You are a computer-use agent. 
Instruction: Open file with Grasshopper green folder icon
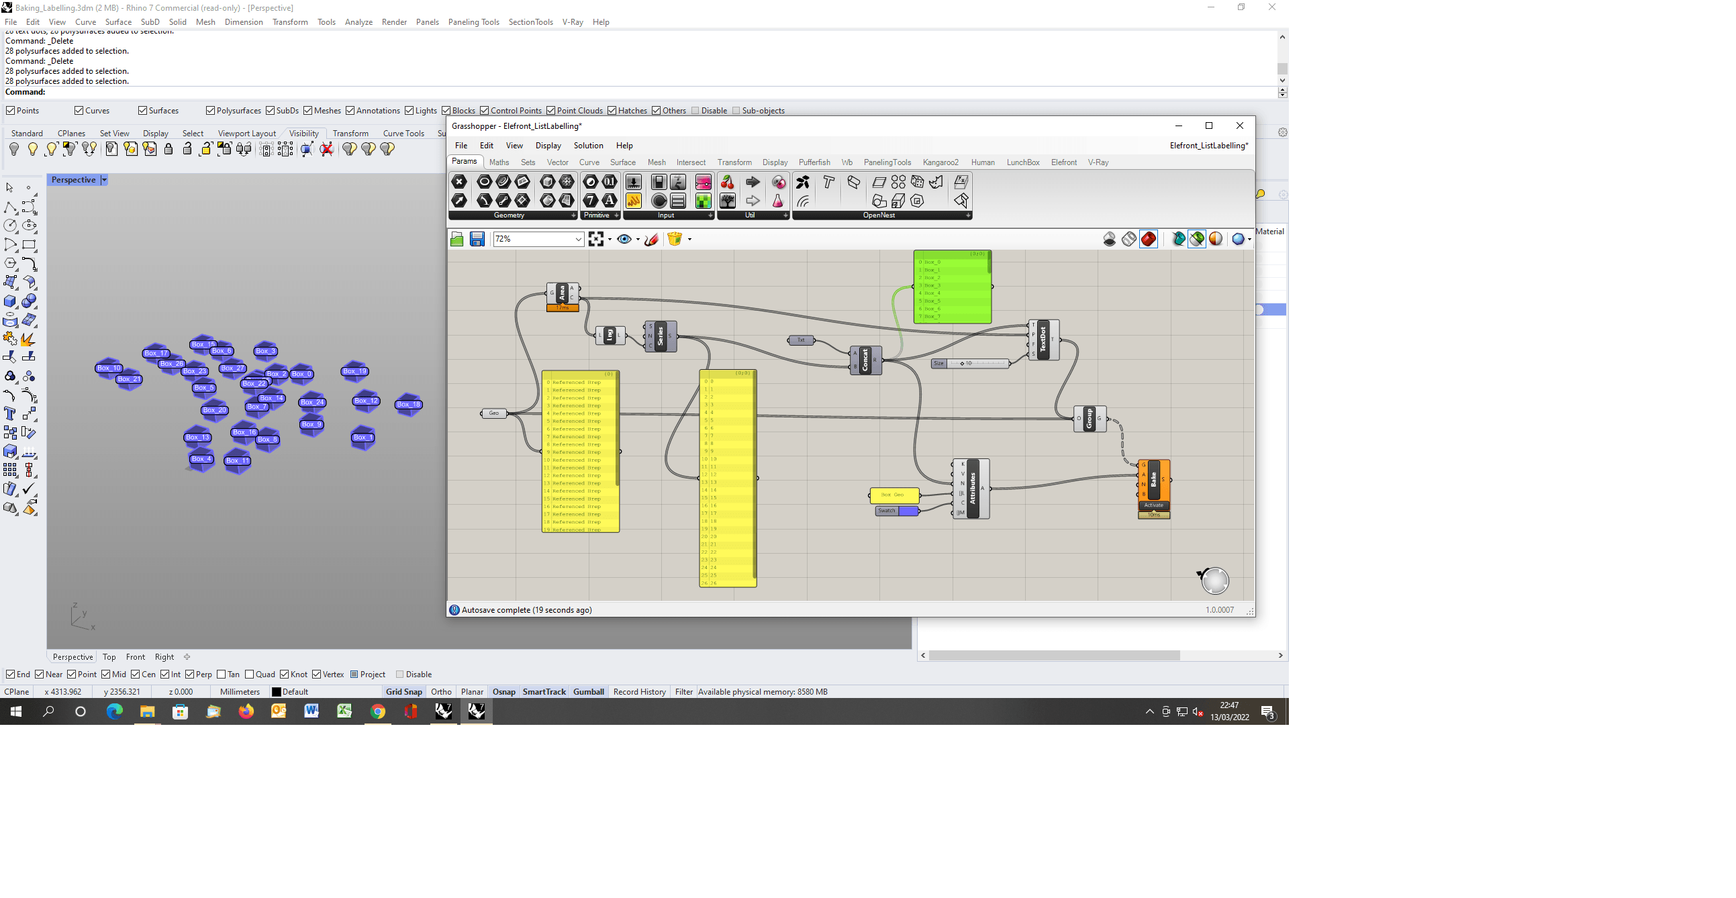coord(457,239)
